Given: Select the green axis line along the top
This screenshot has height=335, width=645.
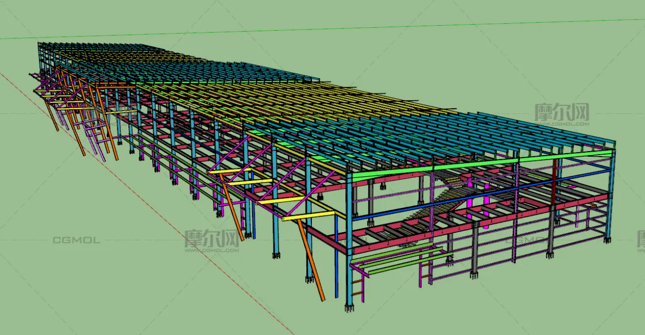Looking at the screenshot, I should point(322,29).
